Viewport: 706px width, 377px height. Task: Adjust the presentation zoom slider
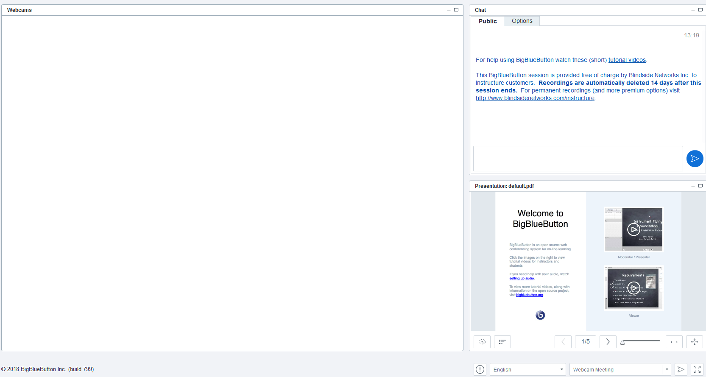pos(640,341)
